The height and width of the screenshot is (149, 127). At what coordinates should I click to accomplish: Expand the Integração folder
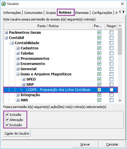18,95
